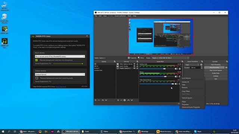Add a new source with the Sources plus icon

coord(118,100)
